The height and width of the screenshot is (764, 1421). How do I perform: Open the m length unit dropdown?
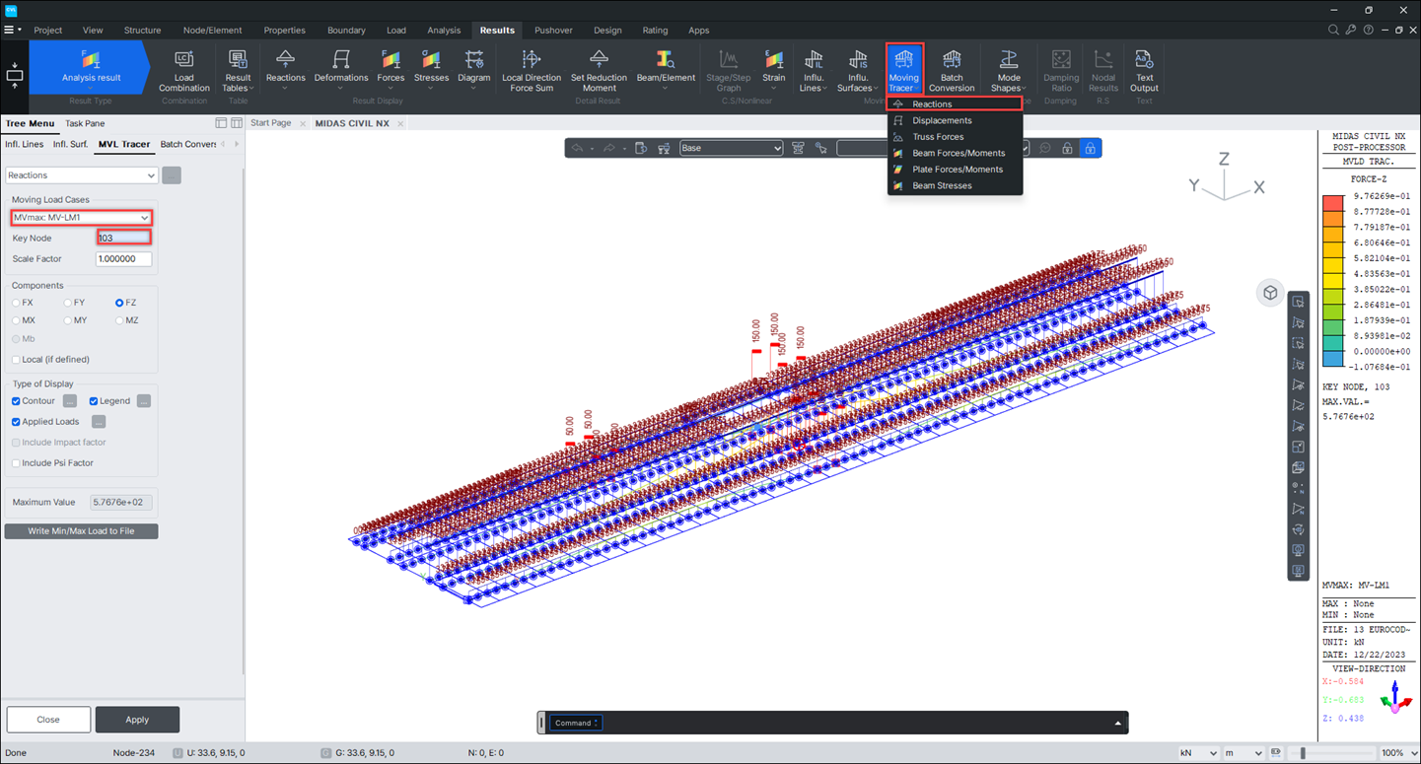tap(1243, 753)
